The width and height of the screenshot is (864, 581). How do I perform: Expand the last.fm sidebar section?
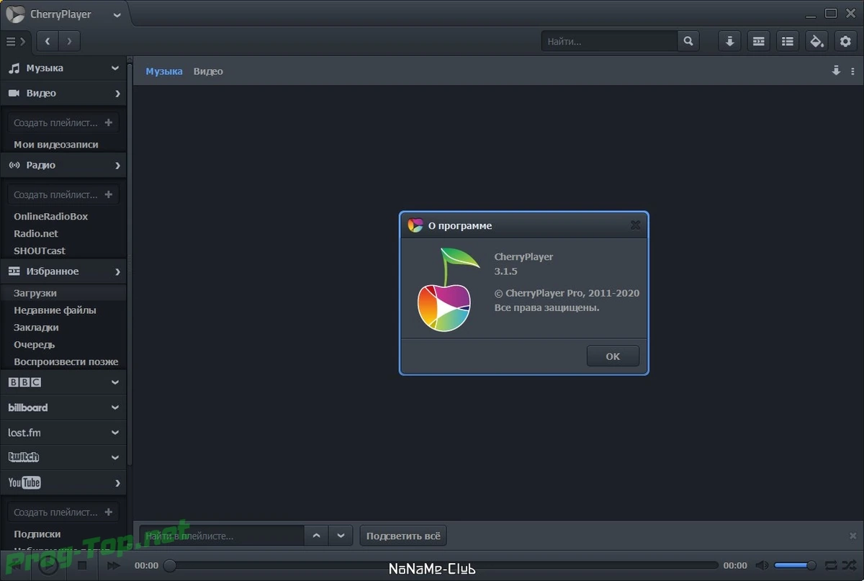63,433
